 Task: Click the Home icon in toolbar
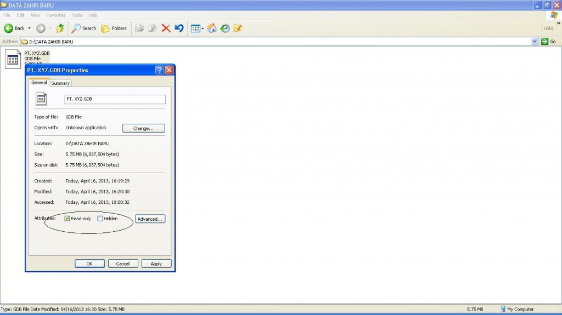click(212, 28)
